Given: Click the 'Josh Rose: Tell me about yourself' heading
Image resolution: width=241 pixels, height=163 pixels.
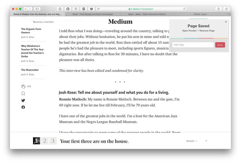Looking at the screenshot, I should tap(114, 92).
